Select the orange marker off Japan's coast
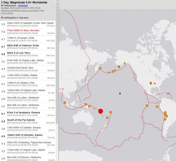 (100, 68)
